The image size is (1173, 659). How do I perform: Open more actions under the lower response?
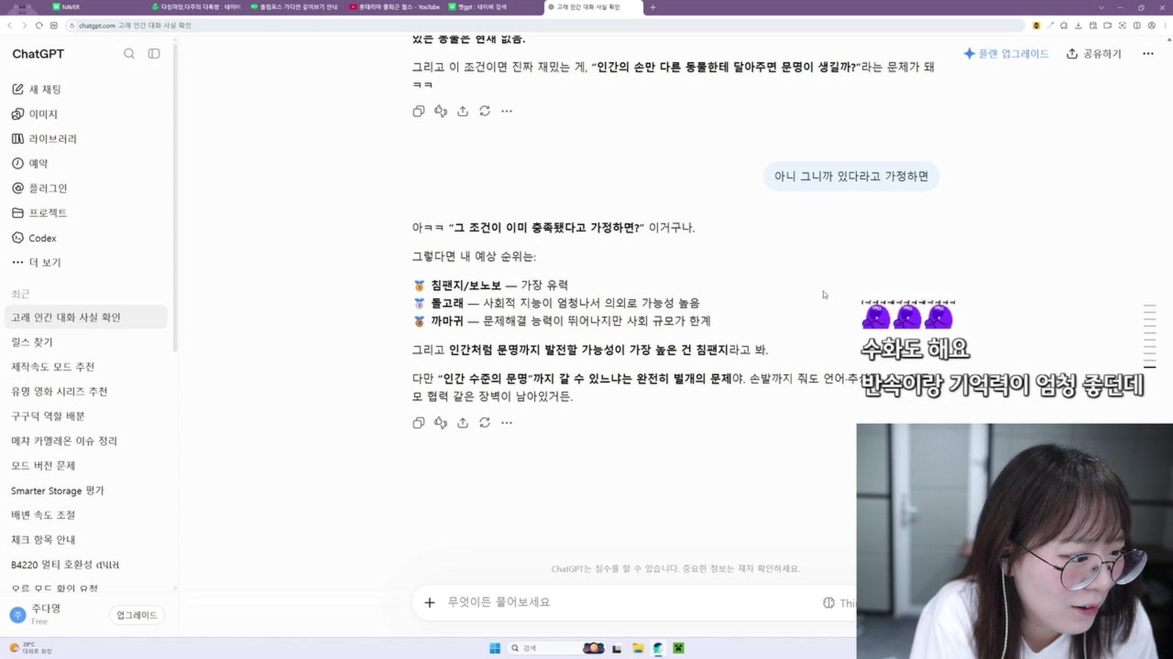coord(507,423)
